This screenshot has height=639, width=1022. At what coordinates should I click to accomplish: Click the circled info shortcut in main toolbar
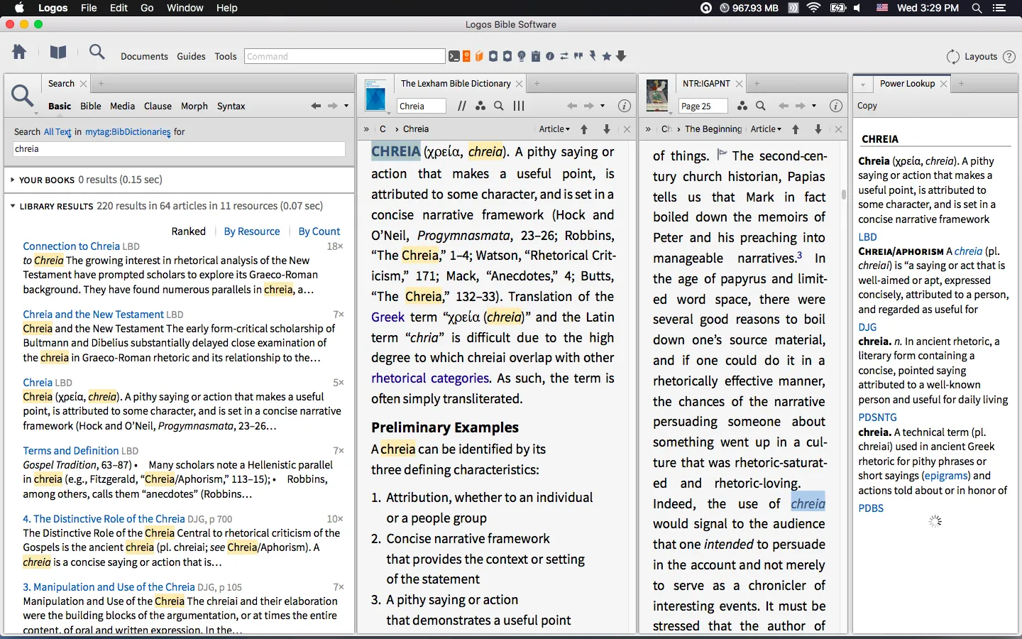[550, 56]
